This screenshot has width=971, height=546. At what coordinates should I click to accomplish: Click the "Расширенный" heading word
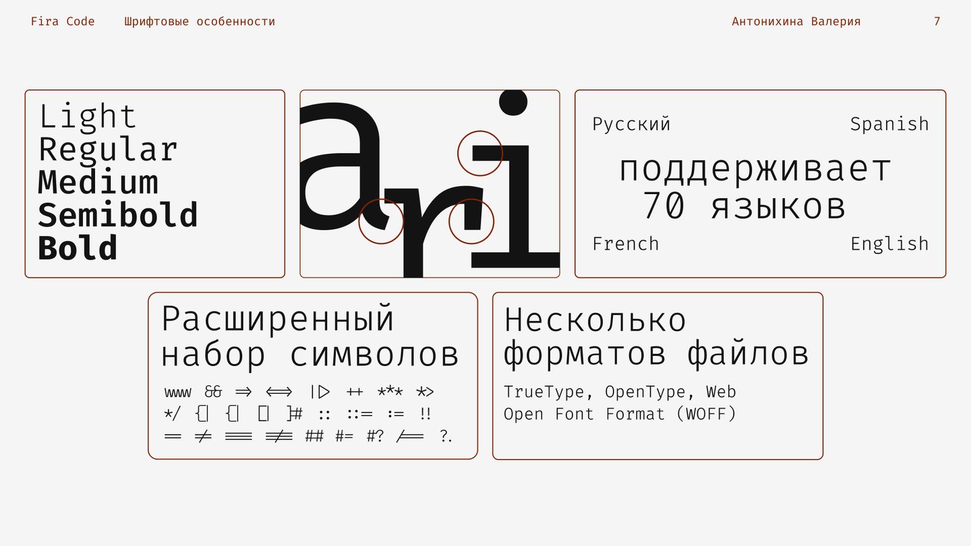coord(278,319)
